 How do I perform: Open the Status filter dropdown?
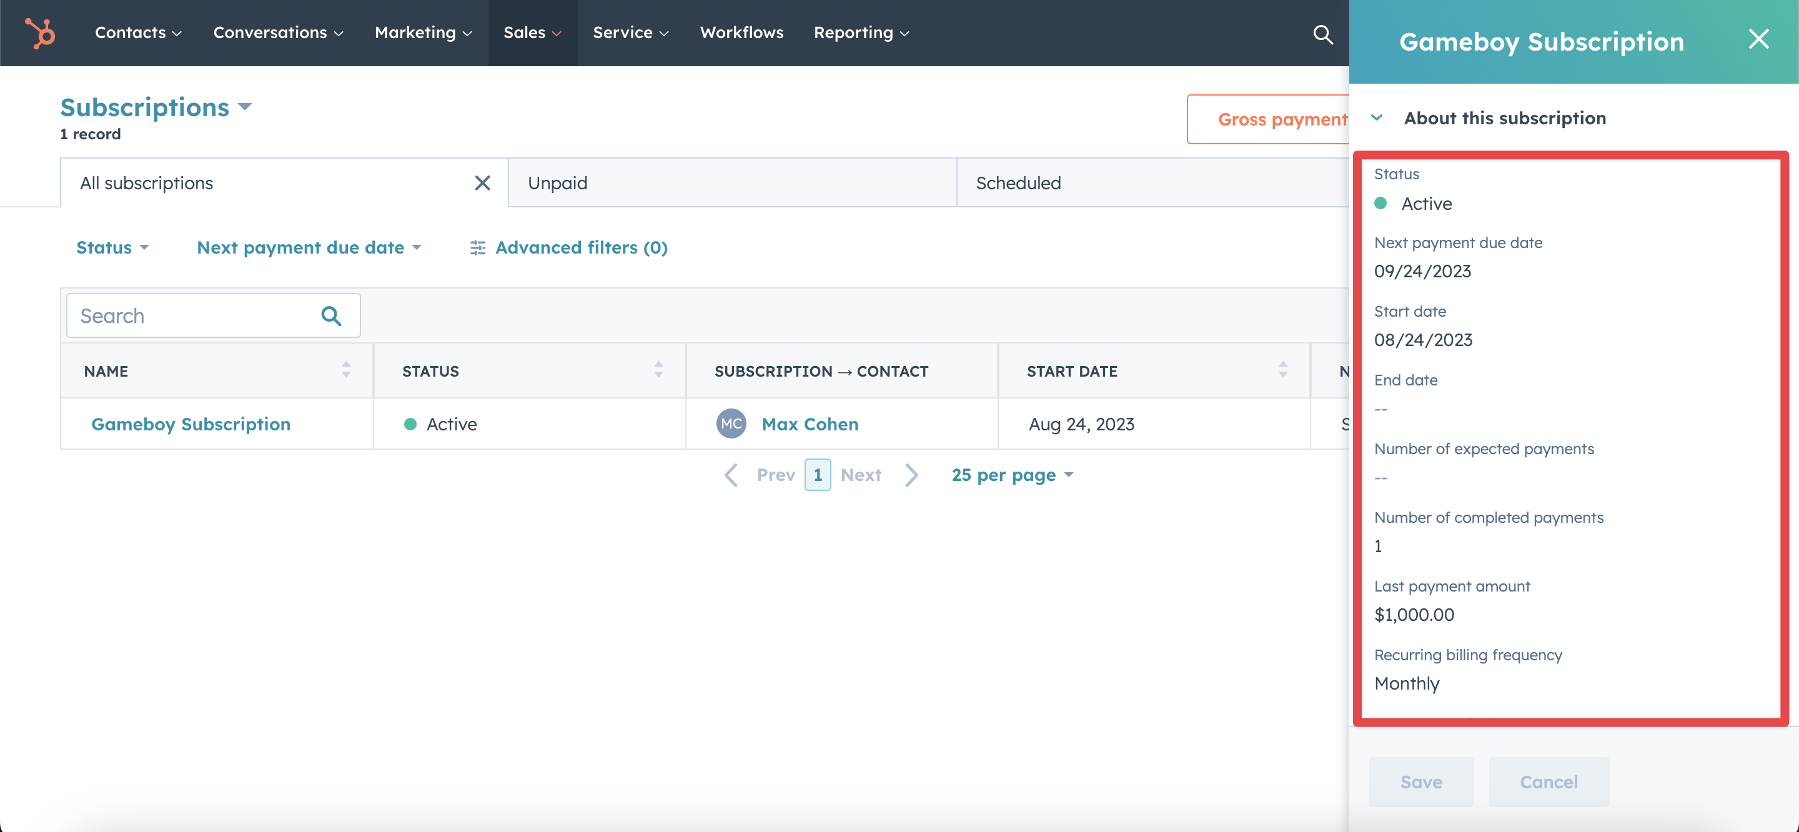pyautogui.click(x=112, y=247)
